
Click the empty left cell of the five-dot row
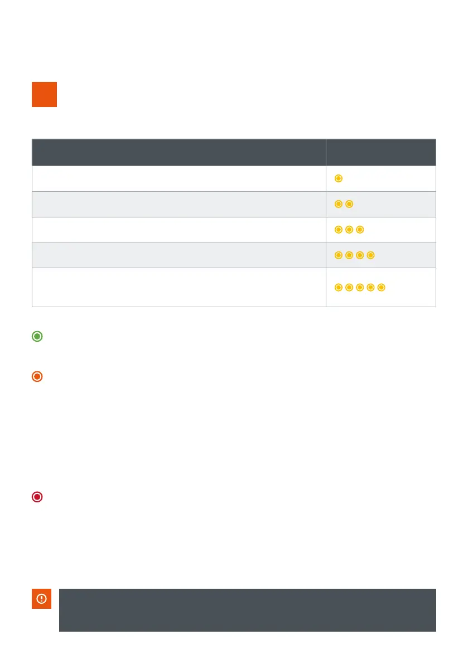[x=179, y=288]
